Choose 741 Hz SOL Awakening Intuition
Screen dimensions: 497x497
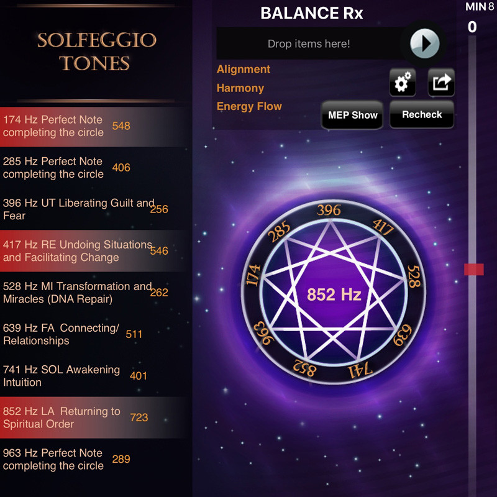[x=95, y=376]
